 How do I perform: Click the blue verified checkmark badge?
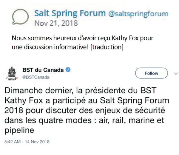coord(68,70)
